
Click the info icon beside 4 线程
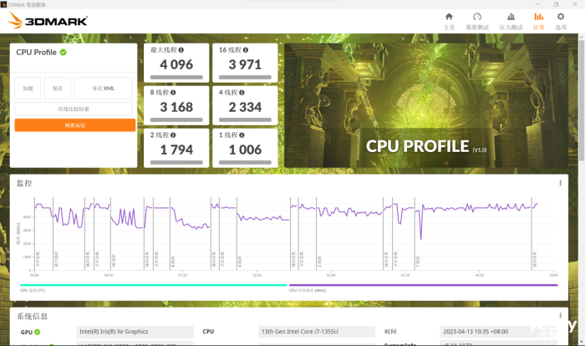241,92
